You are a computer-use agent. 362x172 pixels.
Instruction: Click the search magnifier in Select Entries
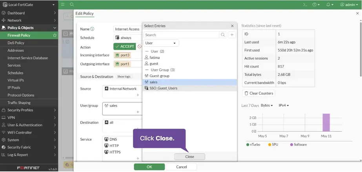tap(223, 35)
